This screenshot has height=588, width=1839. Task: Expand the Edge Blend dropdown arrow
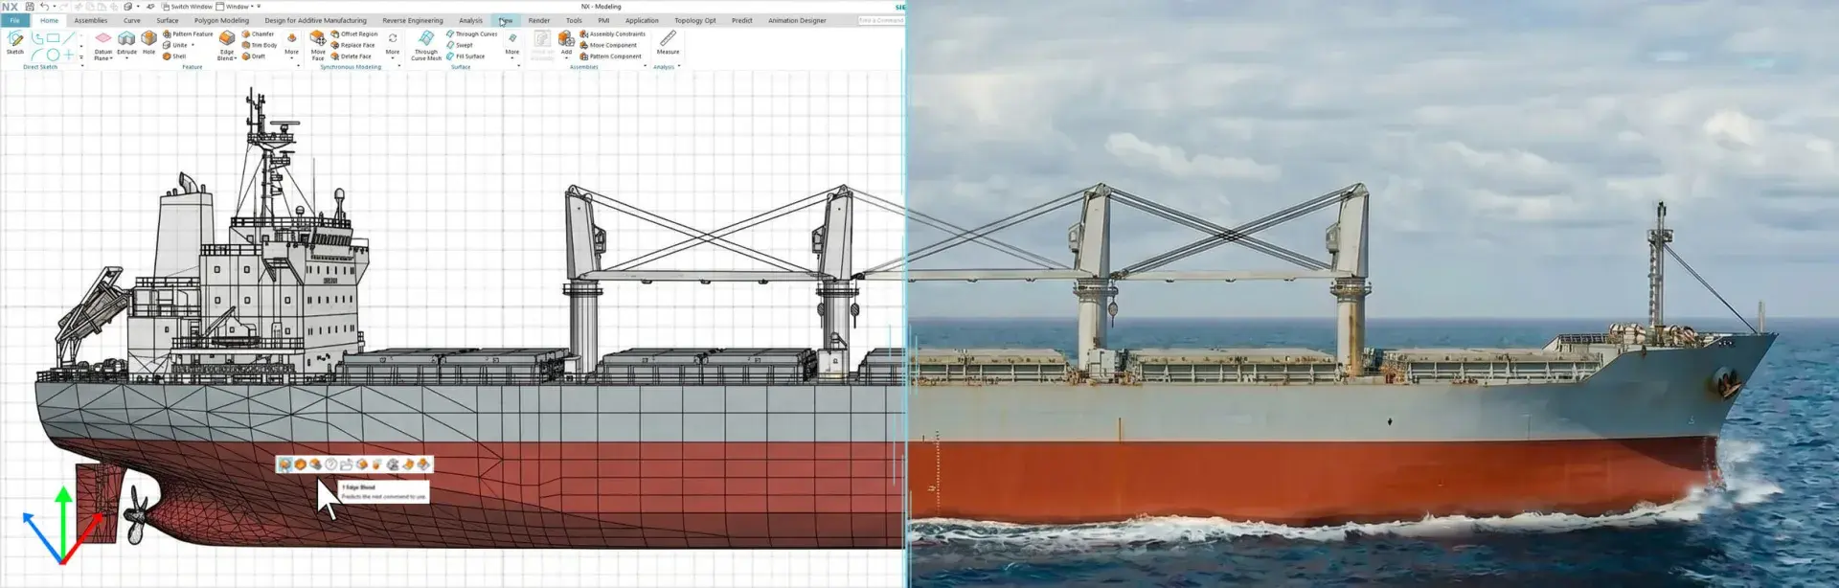coord(235,58)
